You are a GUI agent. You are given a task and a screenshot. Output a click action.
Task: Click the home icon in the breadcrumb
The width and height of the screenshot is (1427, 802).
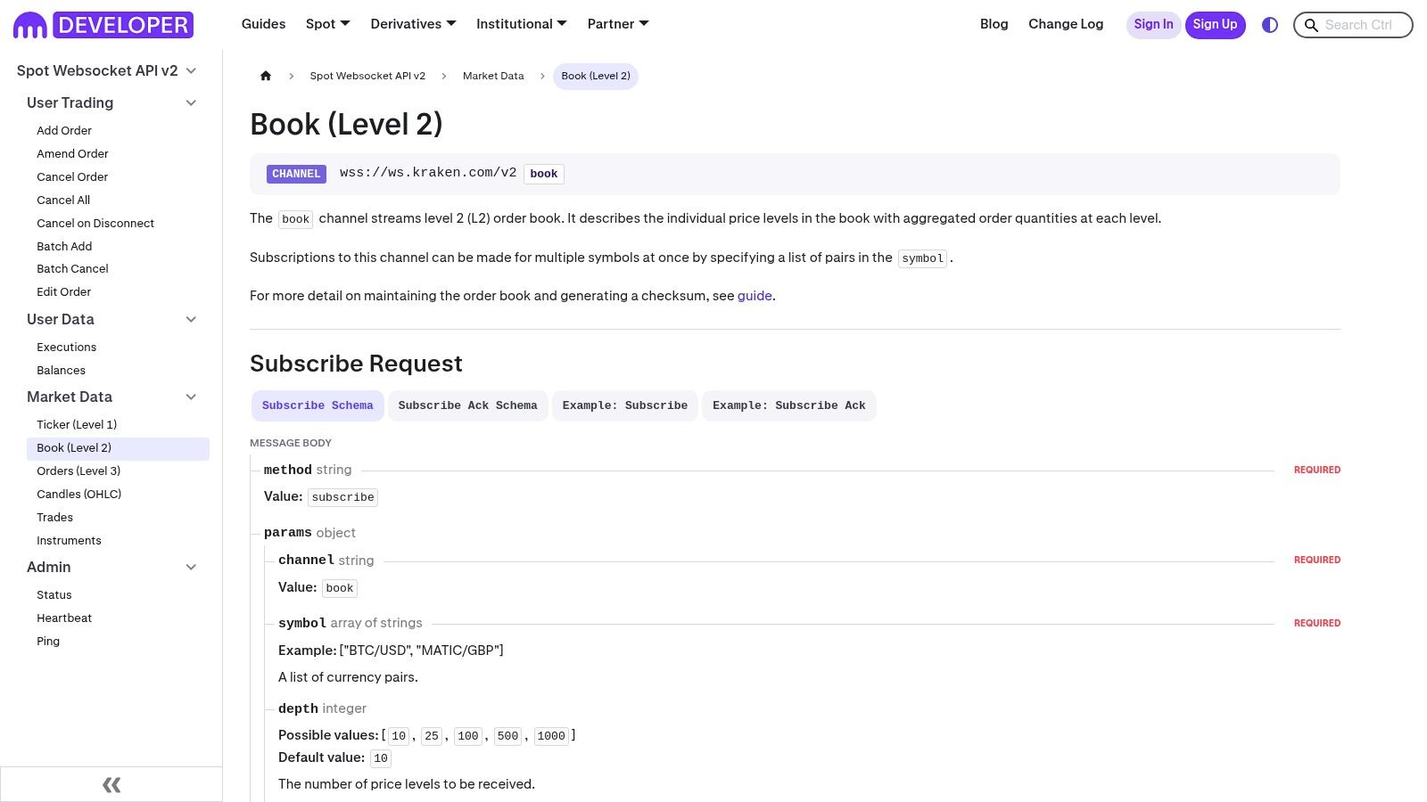[x=265, y=76]
